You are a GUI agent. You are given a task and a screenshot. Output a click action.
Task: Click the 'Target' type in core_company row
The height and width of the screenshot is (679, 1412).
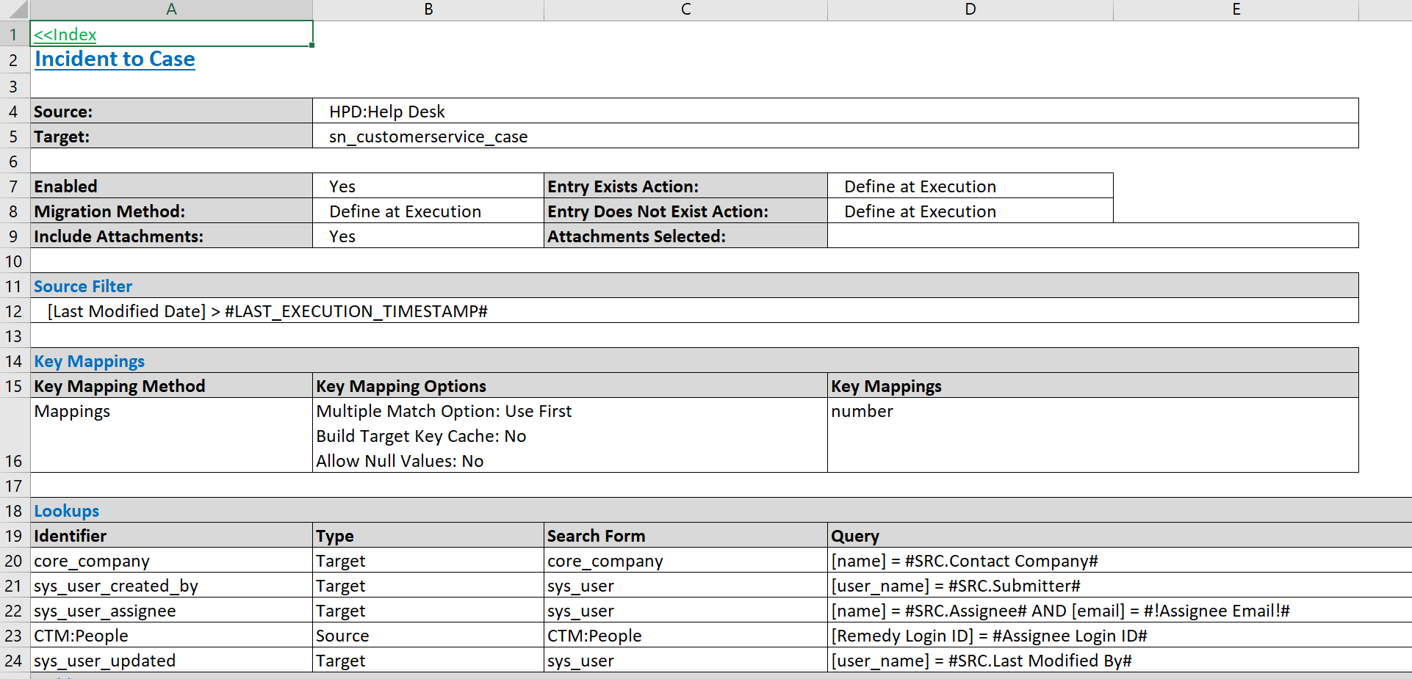(x=428, y=561)
